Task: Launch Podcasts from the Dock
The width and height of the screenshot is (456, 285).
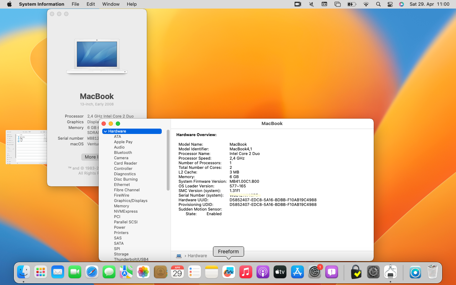Action: tap(263, 272)
